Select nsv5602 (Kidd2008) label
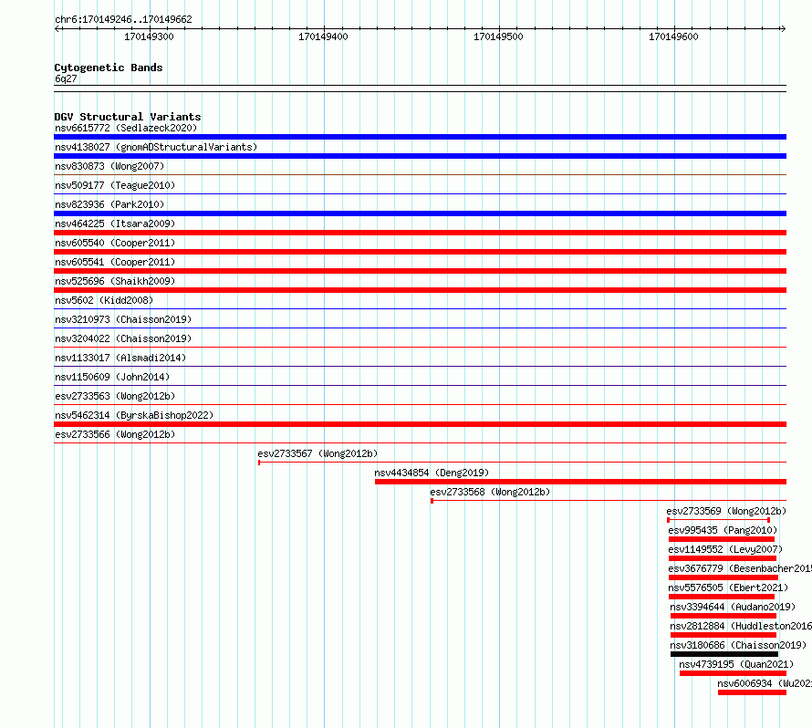Viewport: 812px width, 728px height. pos(104,300)
